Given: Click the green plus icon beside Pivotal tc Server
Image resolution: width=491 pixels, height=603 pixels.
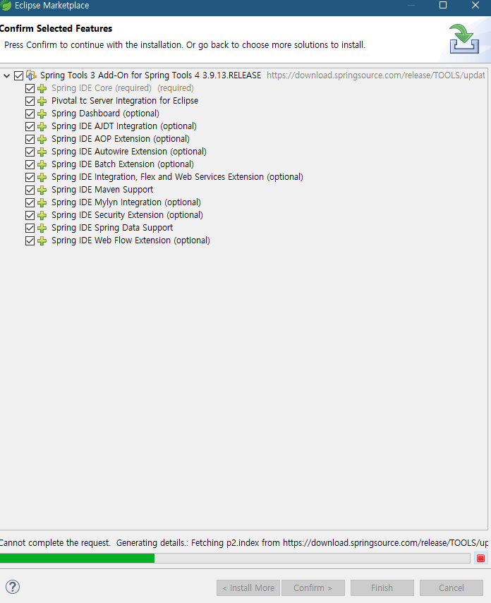Looking at the screenshot, I should pos(42,101).
